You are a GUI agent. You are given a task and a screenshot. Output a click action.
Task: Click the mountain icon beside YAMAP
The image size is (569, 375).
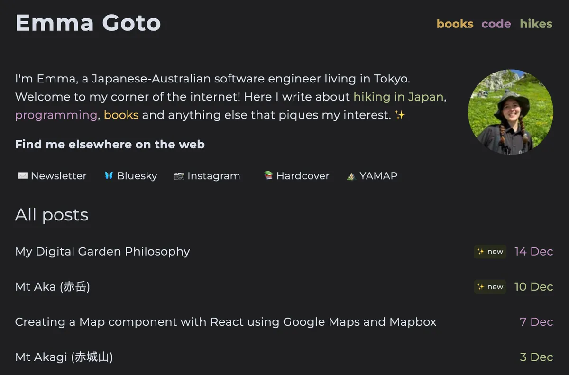pos(351,176)
